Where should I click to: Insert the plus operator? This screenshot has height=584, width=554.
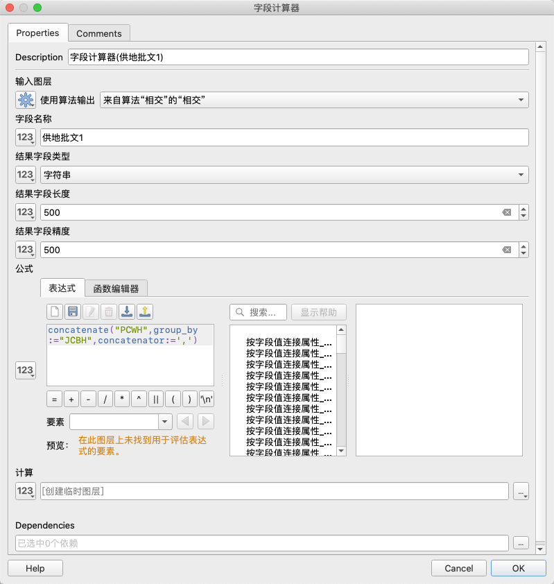tap(71, 400)
